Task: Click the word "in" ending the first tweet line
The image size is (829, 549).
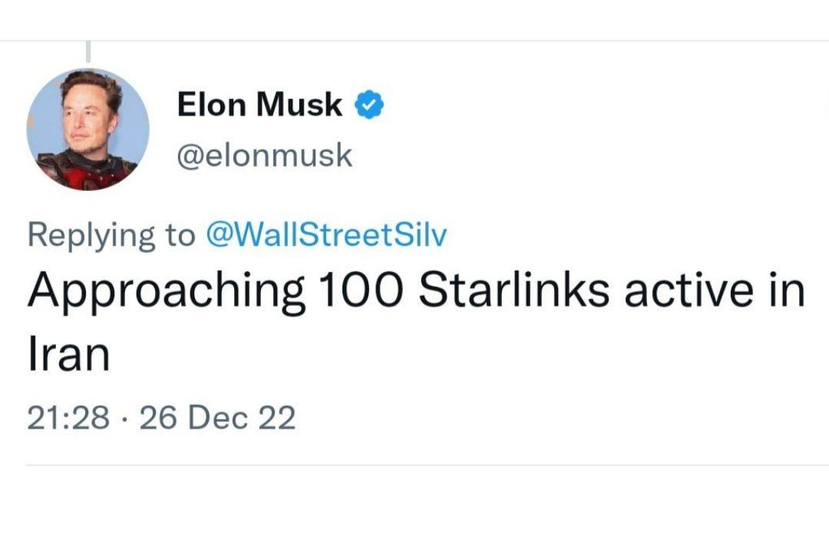Action: [x=786, y=292]
